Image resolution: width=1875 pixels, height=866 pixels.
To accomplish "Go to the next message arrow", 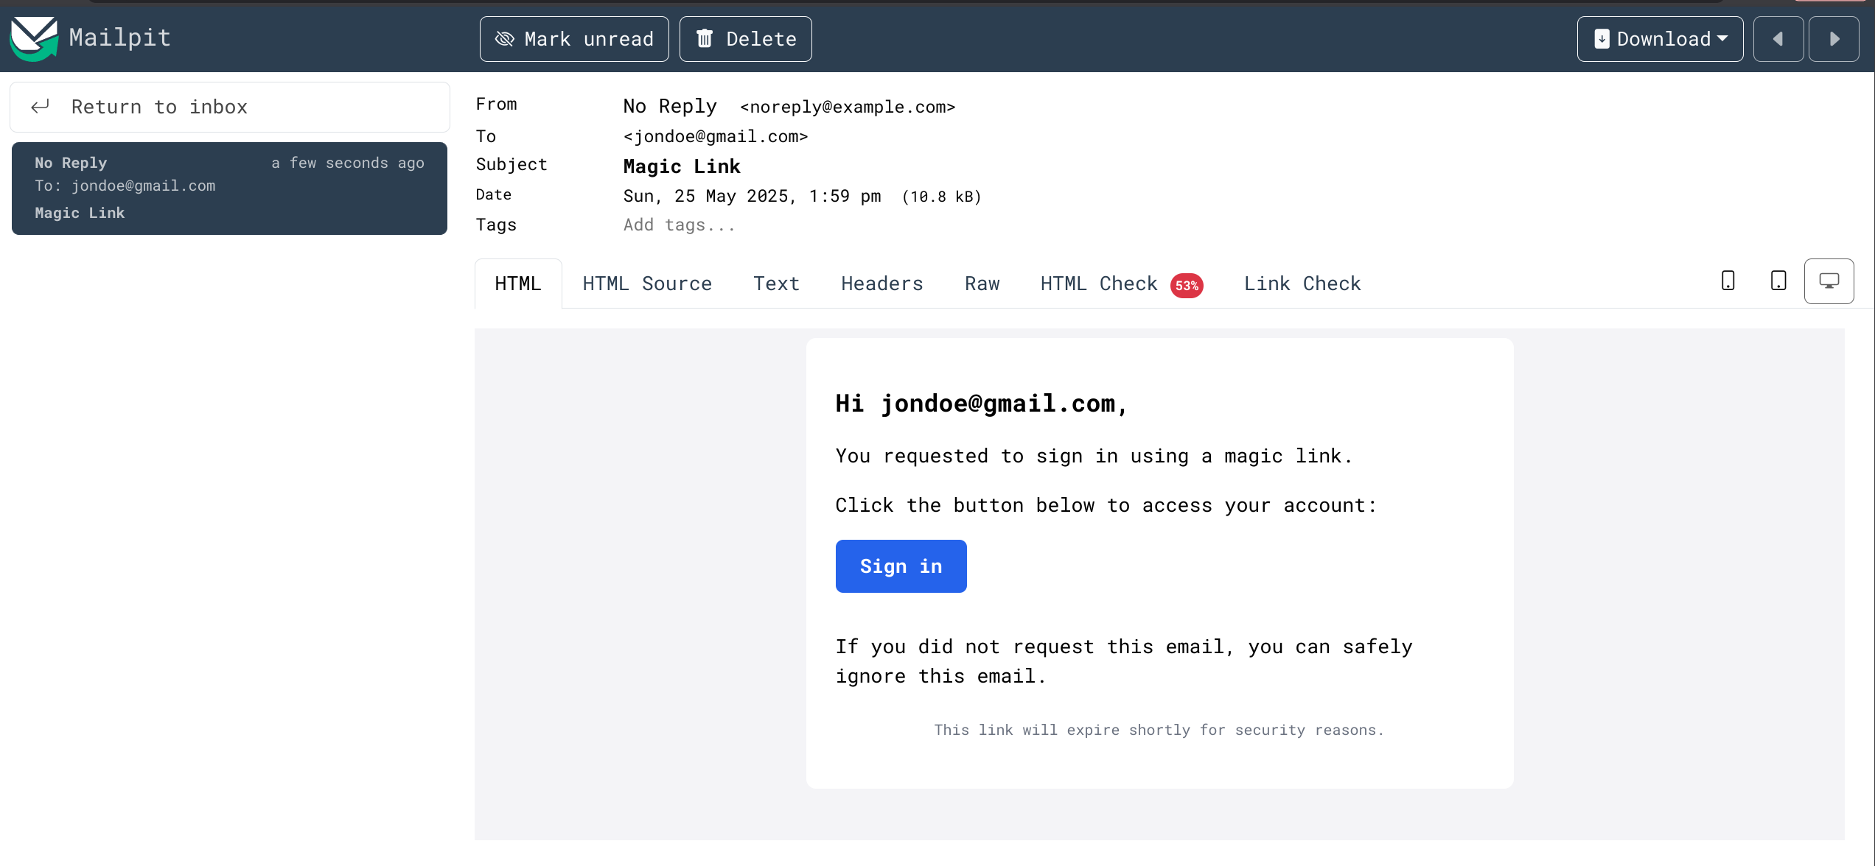I will point(1834,39).
